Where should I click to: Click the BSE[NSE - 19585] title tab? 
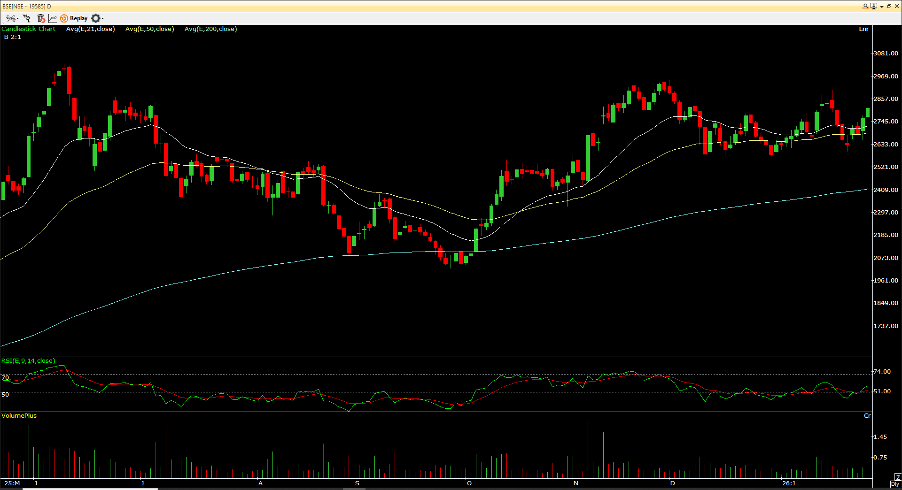[26, 6]
